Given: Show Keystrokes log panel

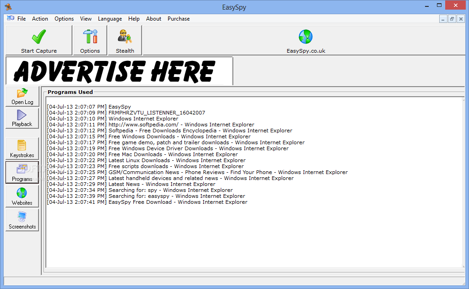Looking at the screenshot, I should click(22, 148).
